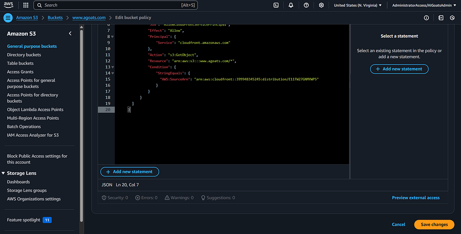This screenshot has width=461, height=234.
Task: Open the region selector United States (N. Virginia)
Action: [x=357, y=5]
